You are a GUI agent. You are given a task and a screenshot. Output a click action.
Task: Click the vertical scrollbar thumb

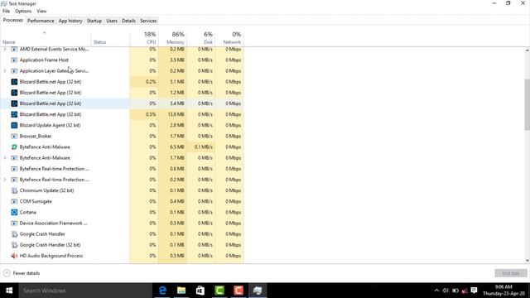pos(527,104)
